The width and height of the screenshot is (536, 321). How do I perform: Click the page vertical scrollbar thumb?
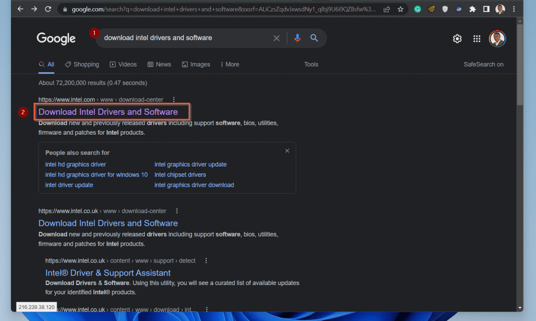[520, 65]
